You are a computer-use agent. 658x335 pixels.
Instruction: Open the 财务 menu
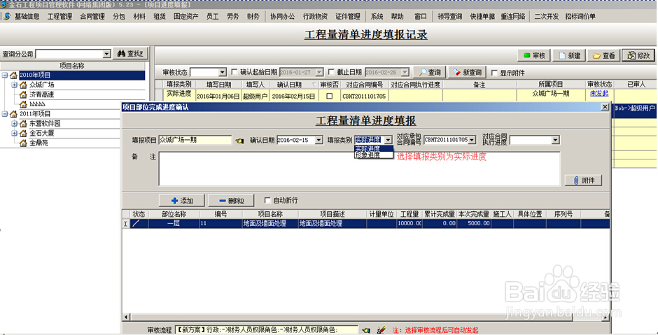(253, 16)
